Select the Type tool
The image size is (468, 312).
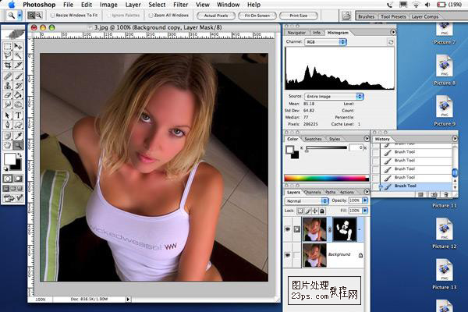(x=18, y=115)
